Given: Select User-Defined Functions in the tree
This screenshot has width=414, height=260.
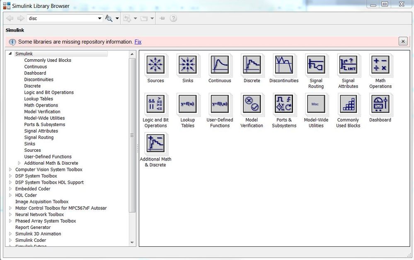Looking at the screenshot, I should (x=48, y=156).
